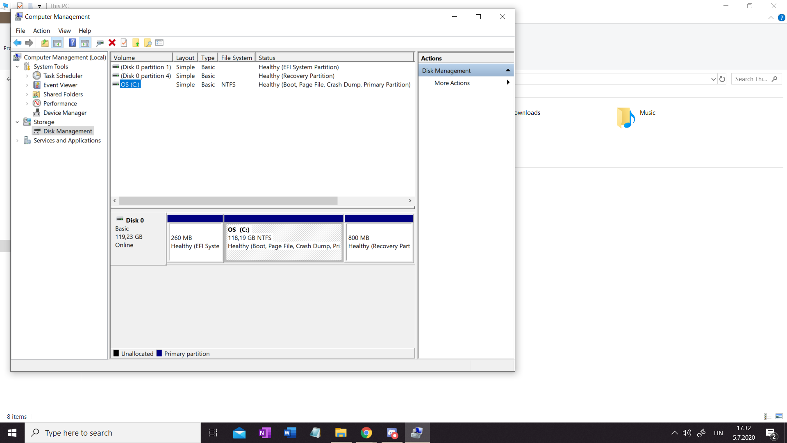
Task: Click the blue Help question mark icon
Action: [x=72, y=43]
